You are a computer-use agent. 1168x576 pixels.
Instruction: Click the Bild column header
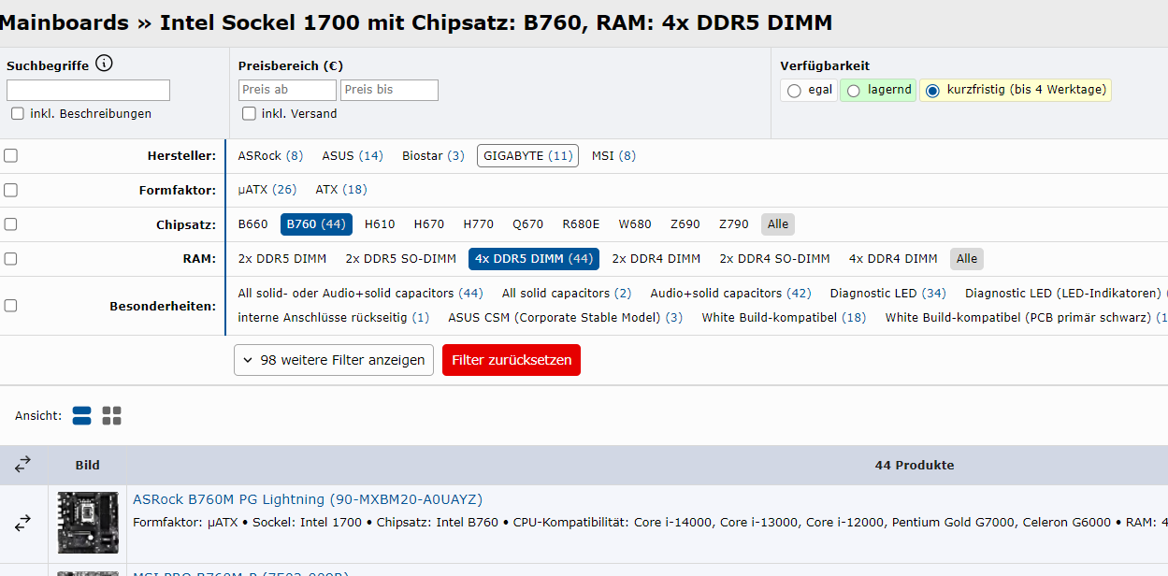point(88,465)
